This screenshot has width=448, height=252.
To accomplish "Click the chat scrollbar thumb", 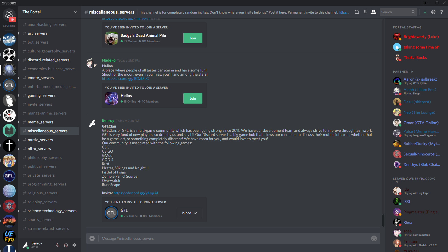I will click(x=383, y=220).
